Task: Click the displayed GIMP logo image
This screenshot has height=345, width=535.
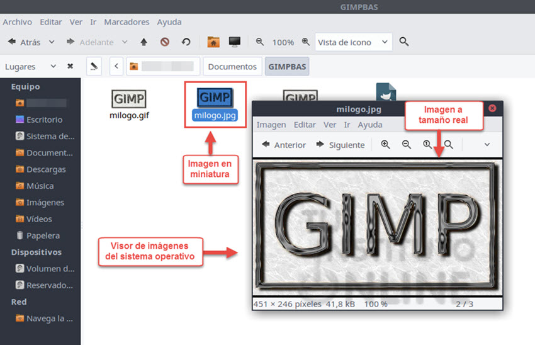Action: (378, 227)
